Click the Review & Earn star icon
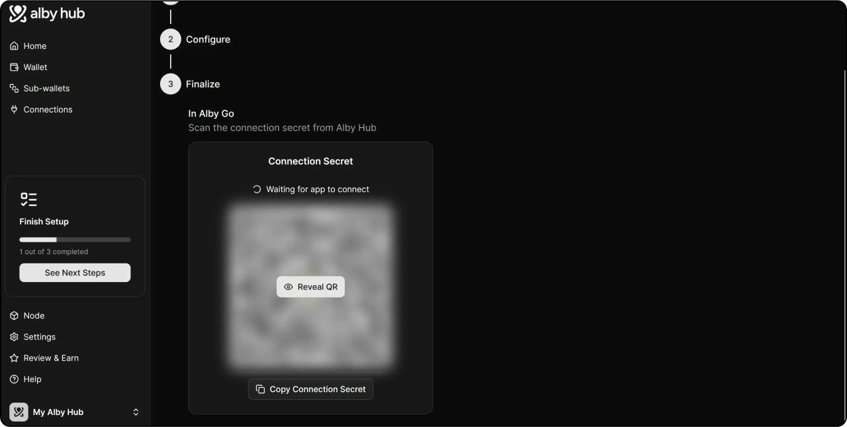 pos(15,359)
